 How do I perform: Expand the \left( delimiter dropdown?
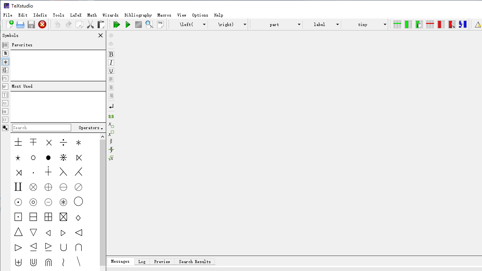click(x=204, y=24)
